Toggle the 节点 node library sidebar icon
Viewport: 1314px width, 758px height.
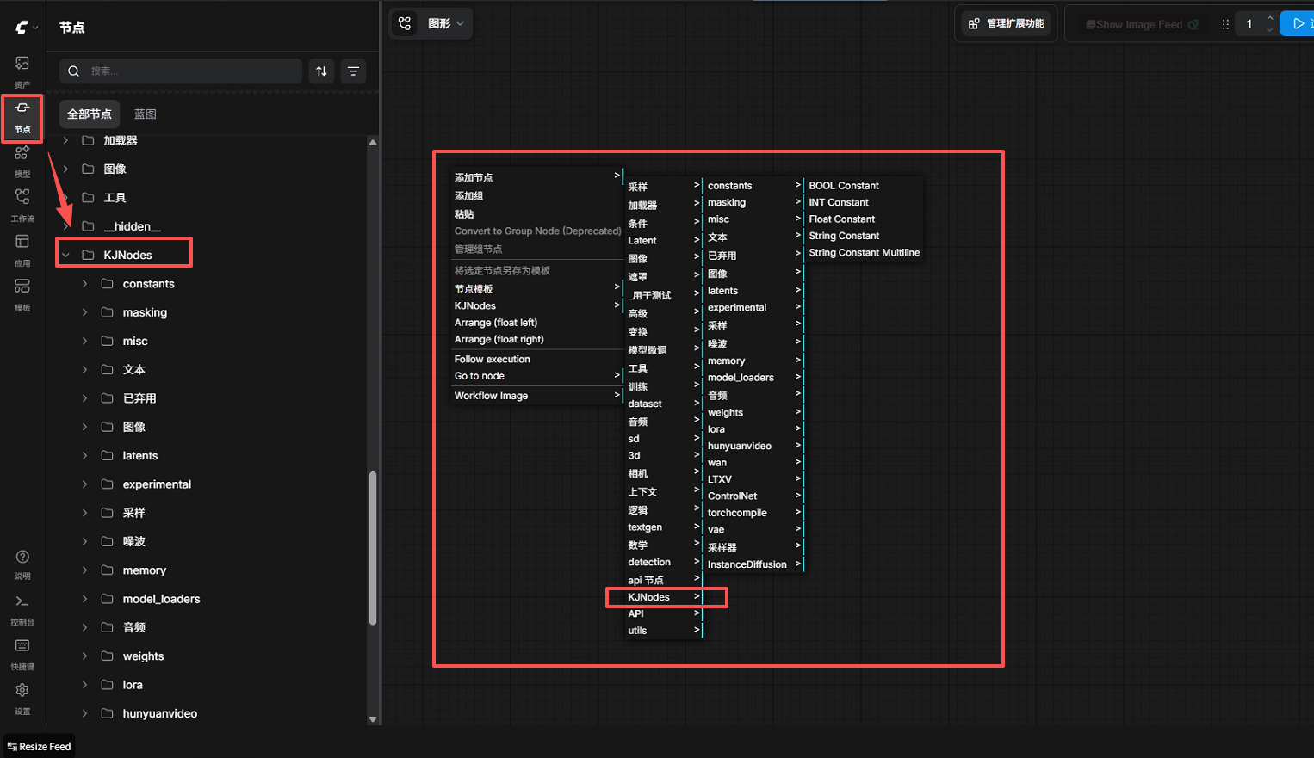(22, 116)
